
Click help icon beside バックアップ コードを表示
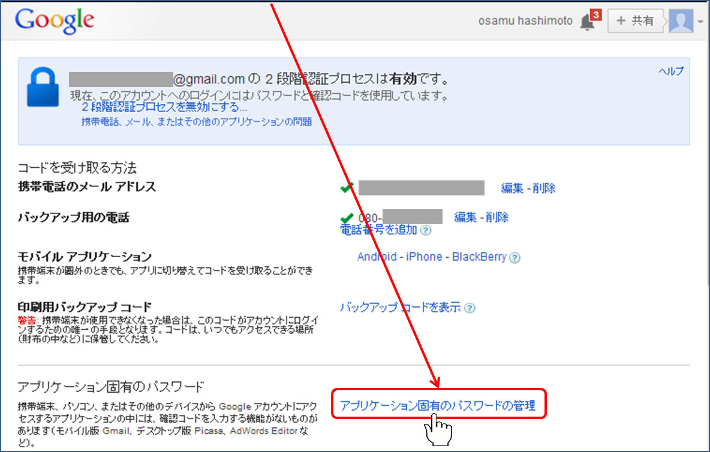(470, 308)
